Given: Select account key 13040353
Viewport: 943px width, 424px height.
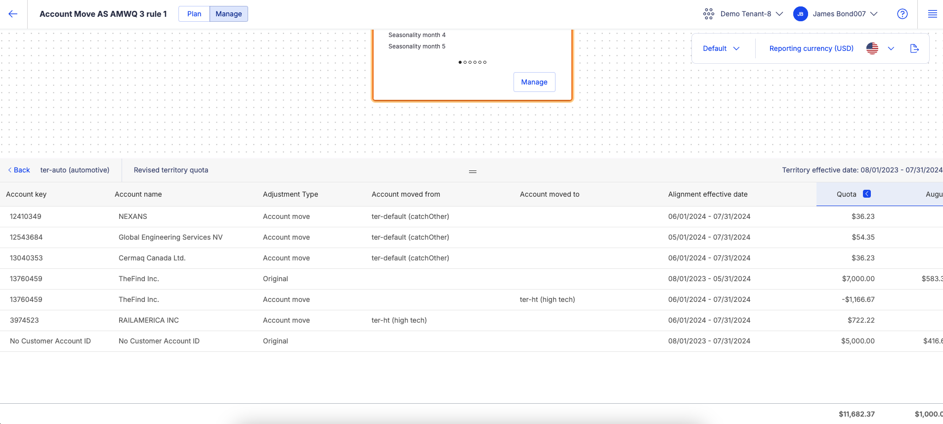Looking at the screenshot, I should (x=26, y=258).
